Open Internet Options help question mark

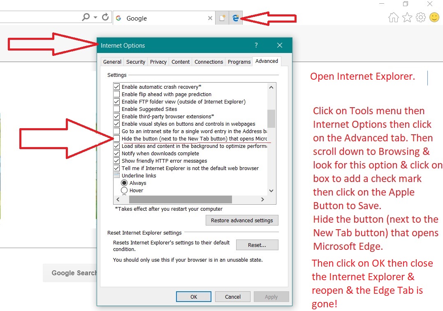(256, 45)
